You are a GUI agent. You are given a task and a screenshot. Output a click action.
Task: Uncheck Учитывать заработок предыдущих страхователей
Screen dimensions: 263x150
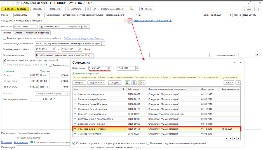[x=4, y=60]
